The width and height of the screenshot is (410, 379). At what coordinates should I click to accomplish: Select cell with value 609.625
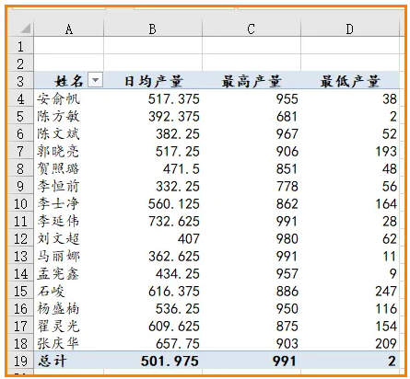tap(153, 326)
